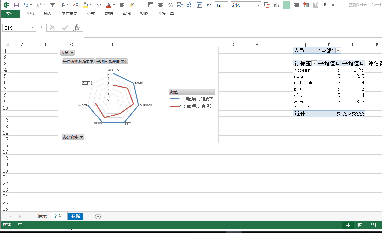The image size is (382, 233).
Task: Open the 页面布局 ribbon tab
Action: [x=69, y=14]
